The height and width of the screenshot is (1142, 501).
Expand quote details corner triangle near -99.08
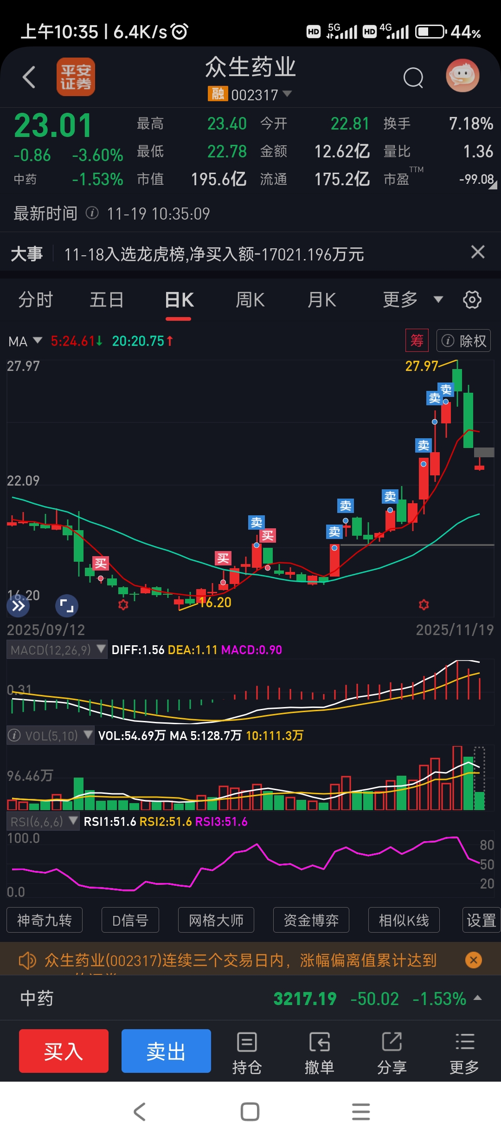[493, 185]
